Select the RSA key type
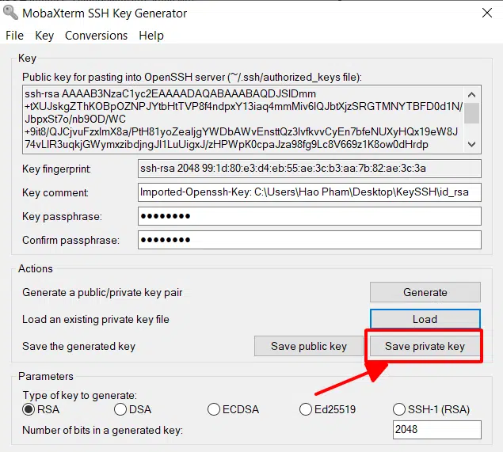The width and height of the screenshot is (503, 452). coord(29,409)
